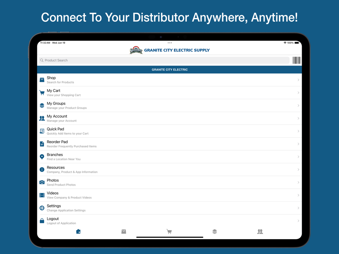
Task: Tap the Wi-Fi status icon
Action: click(285, 43)
